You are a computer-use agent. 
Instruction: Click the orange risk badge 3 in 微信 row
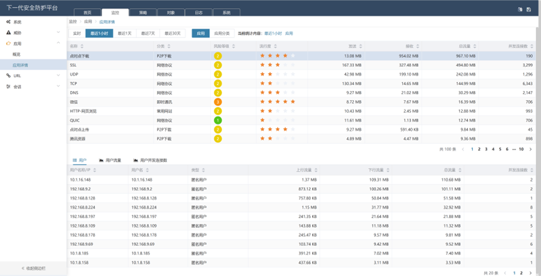click(x=218, y=102)
